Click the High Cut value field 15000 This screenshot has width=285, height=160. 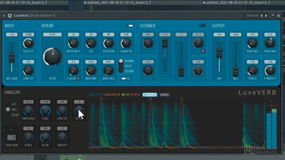(28, 35)
